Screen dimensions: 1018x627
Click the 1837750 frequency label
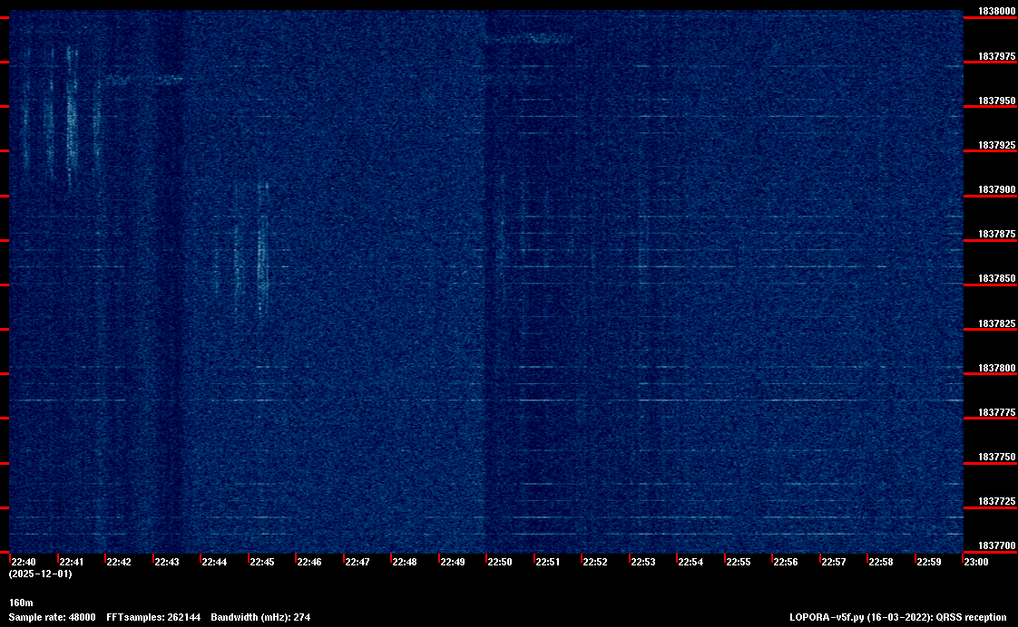[996, 458]
